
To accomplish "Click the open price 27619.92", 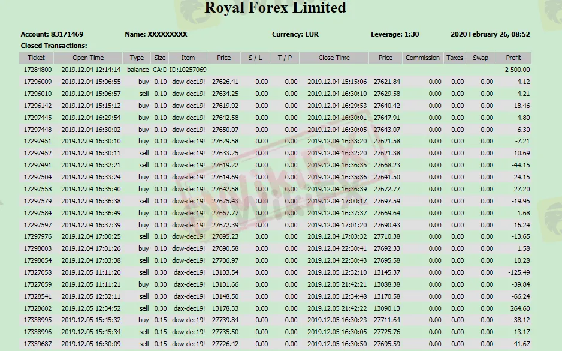I will pos(225,106).
